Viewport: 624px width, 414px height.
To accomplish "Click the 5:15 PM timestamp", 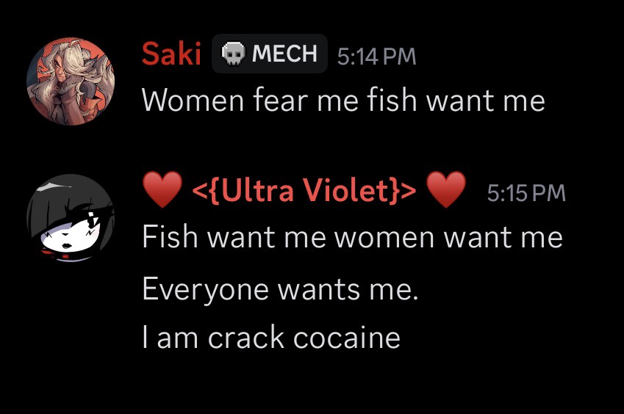I will point(526,193).
